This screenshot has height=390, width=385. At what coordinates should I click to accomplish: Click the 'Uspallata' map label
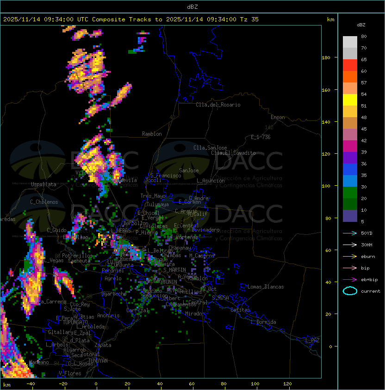tap(43, 184)
